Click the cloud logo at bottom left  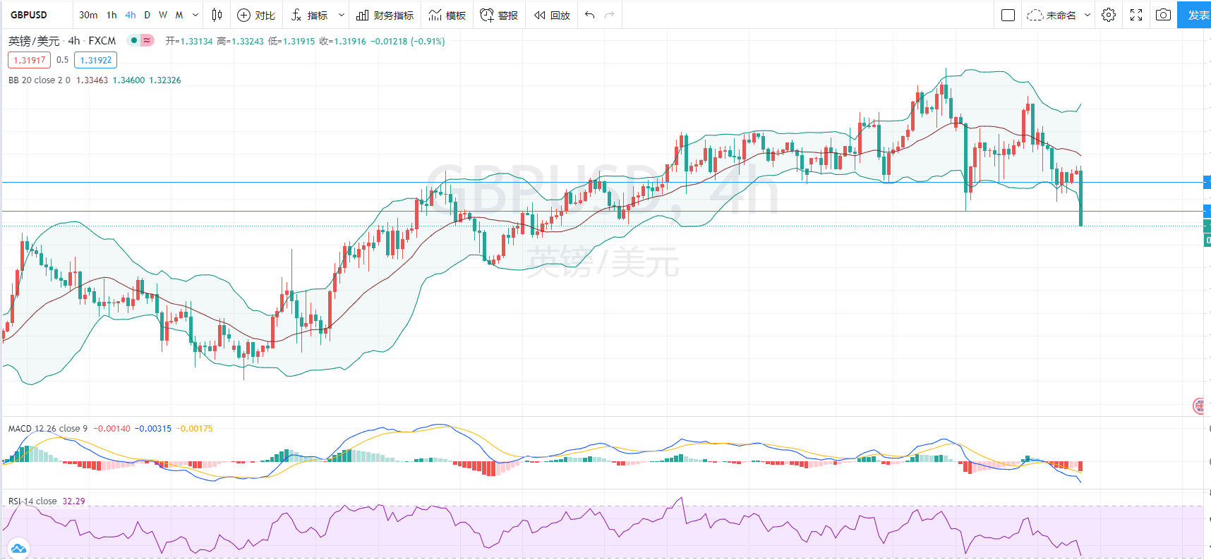pos(18,548)
